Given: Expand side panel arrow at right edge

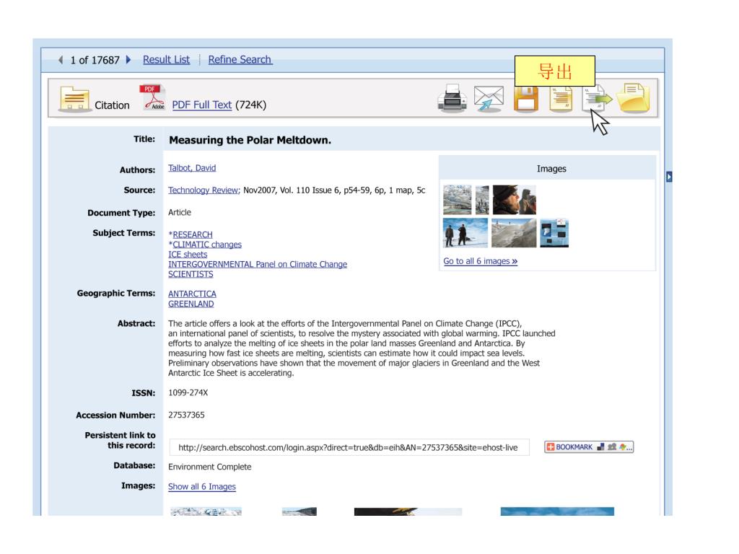Looking at the screenshot, I should click(x=669, y=177).
